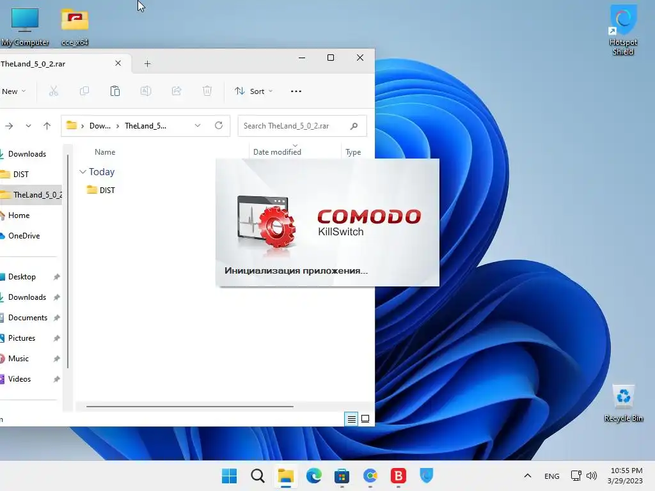This screenshot has width=655, height=491.
Task: Open My Computer desktop icon
Action: [x=25, y=26]
